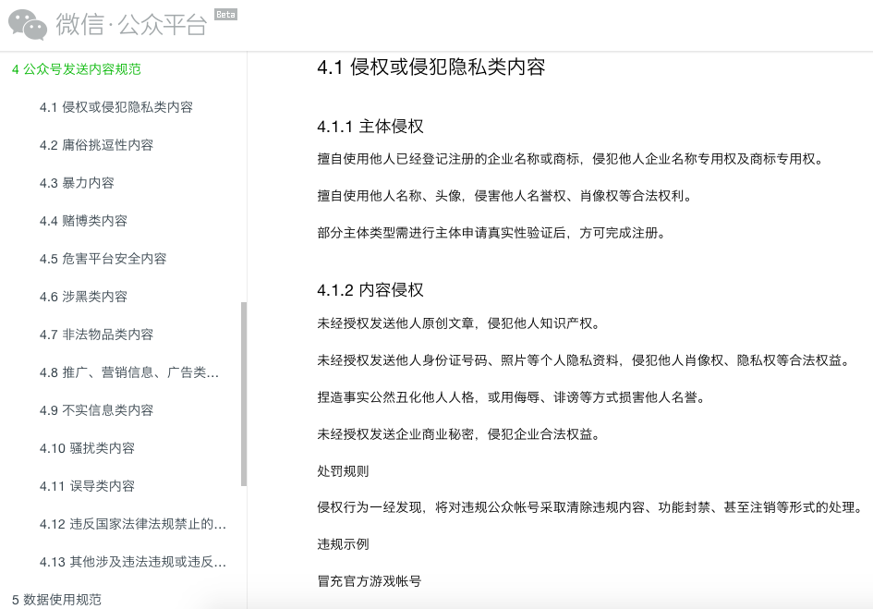Select 4.3 暴力内容 sidebar item
Screen dimensions: 873x609
pos(77,183)
